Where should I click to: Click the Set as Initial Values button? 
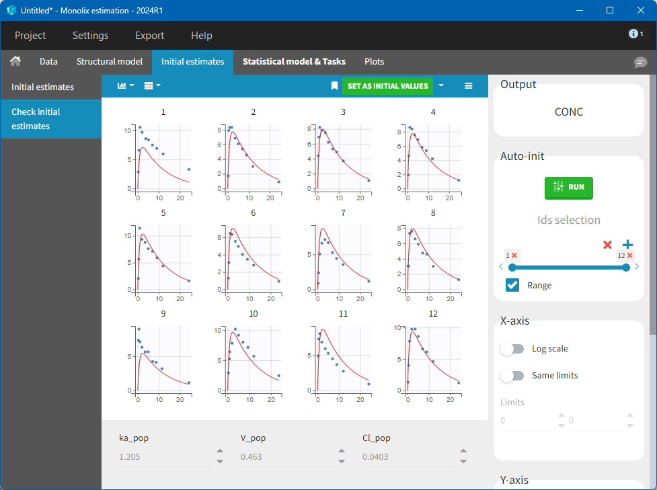pyautogui.click(x=387, y=86)
